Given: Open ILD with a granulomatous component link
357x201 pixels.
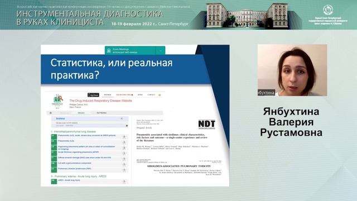Looking at the screenshot, I should coord(75,163).
